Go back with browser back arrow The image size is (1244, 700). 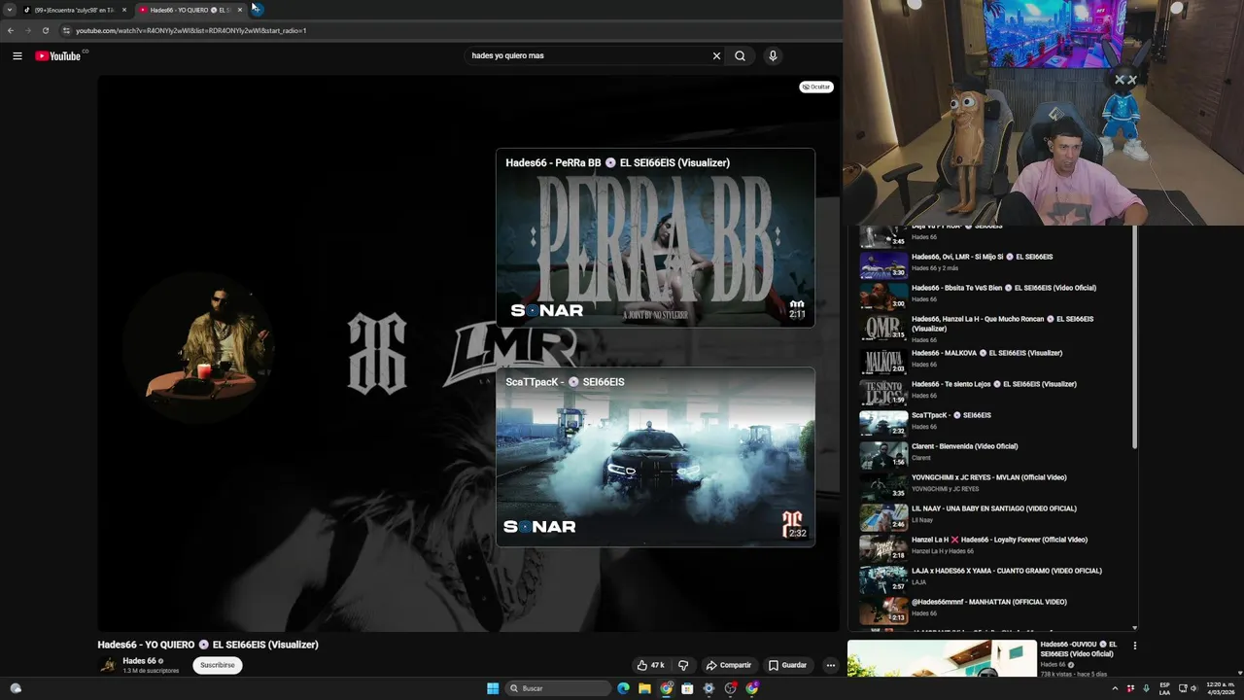tap(11, 30)
